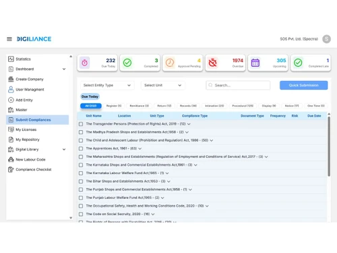Click the Statistics sidebar icon
Image resolution: width=337 pixels, height=253 pixels.
pos(11,59)
